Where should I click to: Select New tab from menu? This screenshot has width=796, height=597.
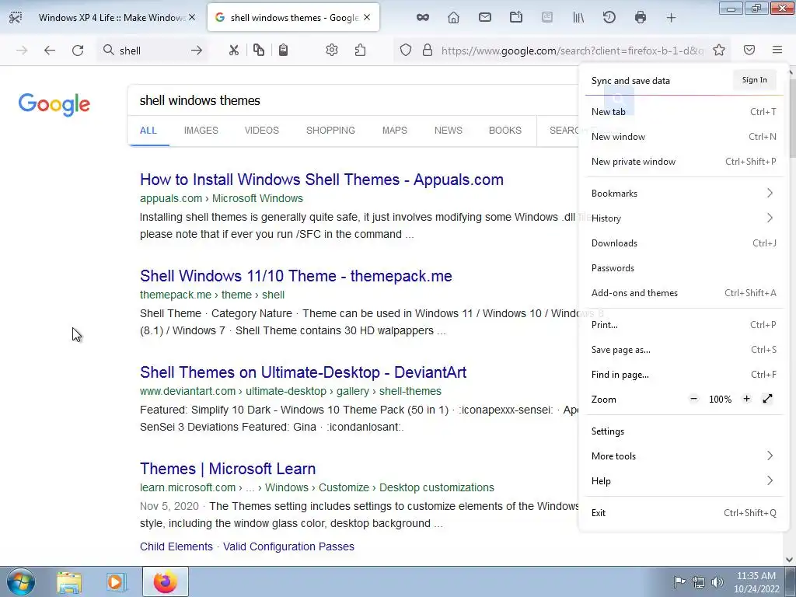click(x=684, y=112)
